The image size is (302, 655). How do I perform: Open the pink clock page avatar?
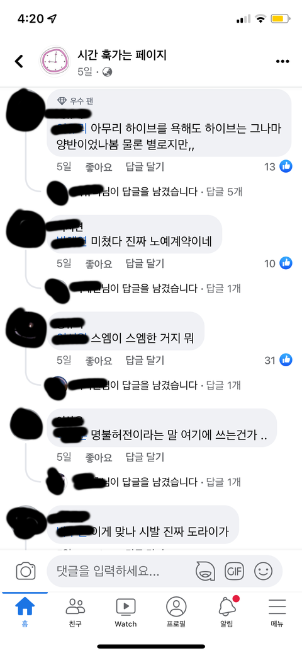click(55, 61)
